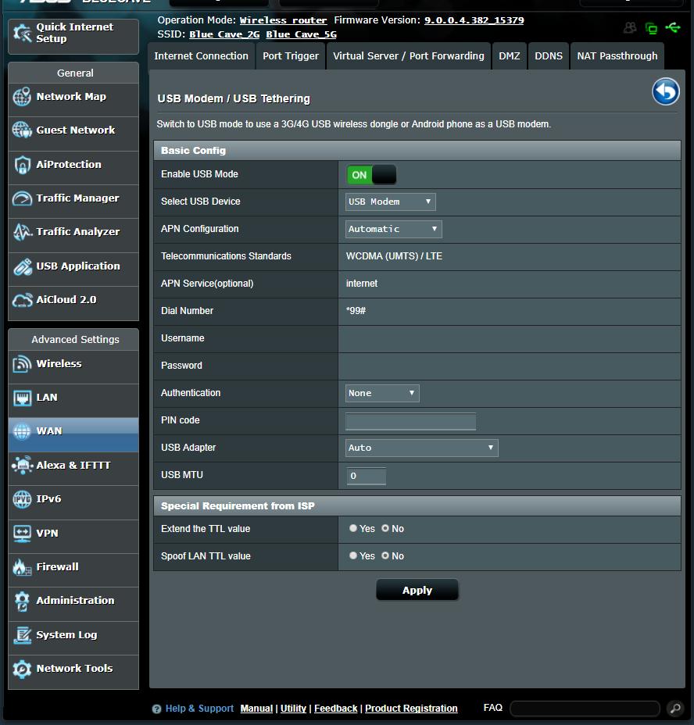Click the VPN monitor icon
Viewport: 694px width, 725px height.
(22, 533)
